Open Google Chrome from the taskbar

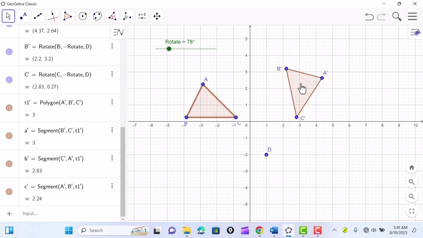(259, 230)
